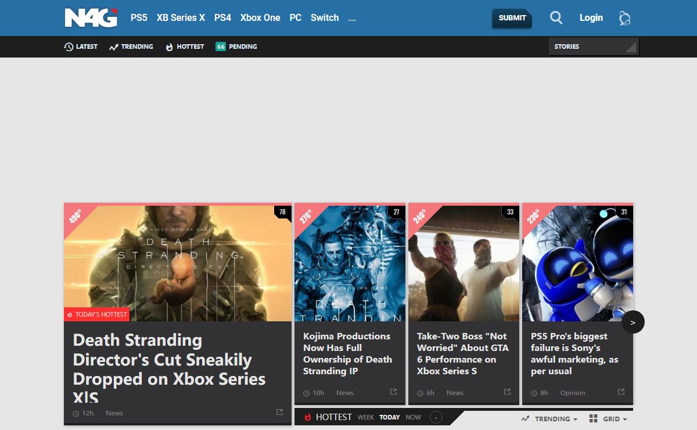Image resolution: width=697 pixels, height=430 pixels.
Task: Open the external link icon on the Kojima Productions card
Action: pos(393,392)
